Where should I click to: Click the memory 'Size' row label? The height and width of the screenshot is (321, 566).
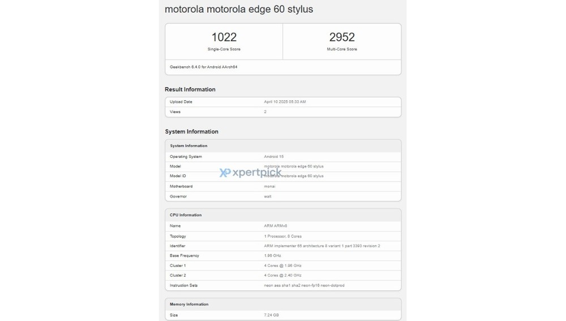174,315
